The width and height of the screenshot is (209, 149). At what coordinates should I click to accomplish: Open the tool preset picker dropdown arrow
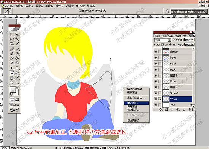pyautogui.click(x=10, y=11)
